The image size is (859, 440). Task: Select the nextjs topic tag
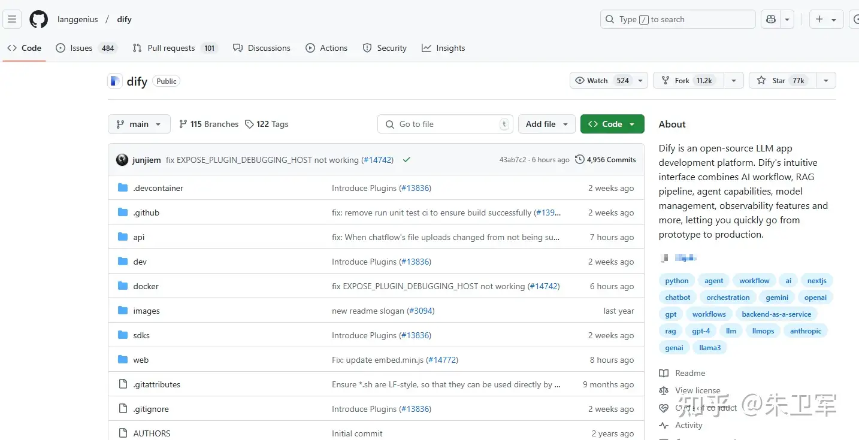(816, 281)
